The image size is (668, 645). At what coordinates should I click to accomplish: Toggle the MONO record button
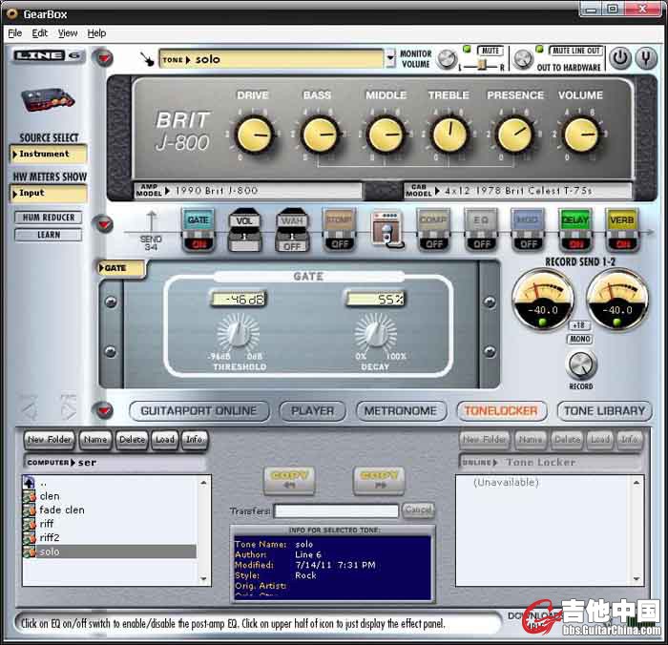tap(579, 339)
